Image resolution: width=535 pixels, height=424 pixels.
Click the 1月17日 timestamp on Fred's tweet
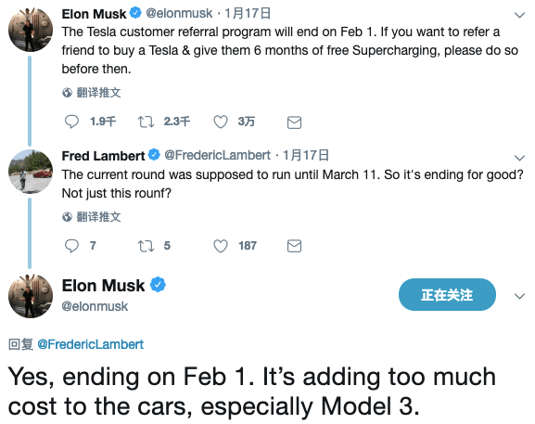(306, 155)
